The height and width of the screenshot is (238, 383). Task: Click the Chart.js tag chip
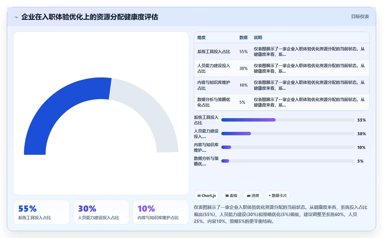coord(207,196)
